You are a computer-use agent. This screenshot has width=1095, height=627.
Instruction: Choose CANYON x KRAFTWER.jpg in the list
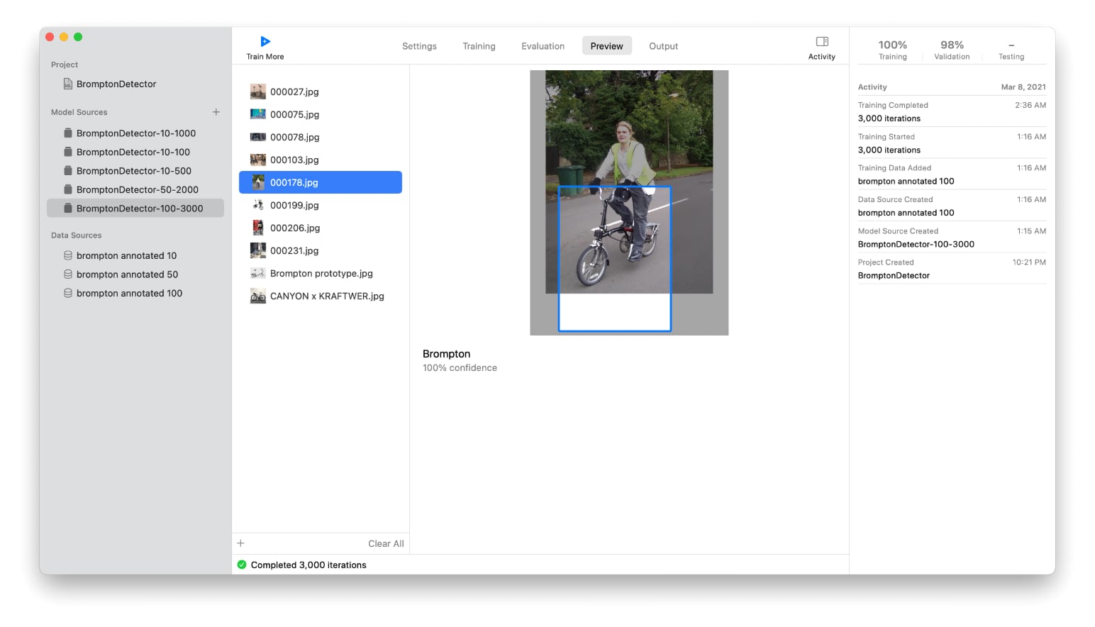pyautogui.click(x=326, y=296)
